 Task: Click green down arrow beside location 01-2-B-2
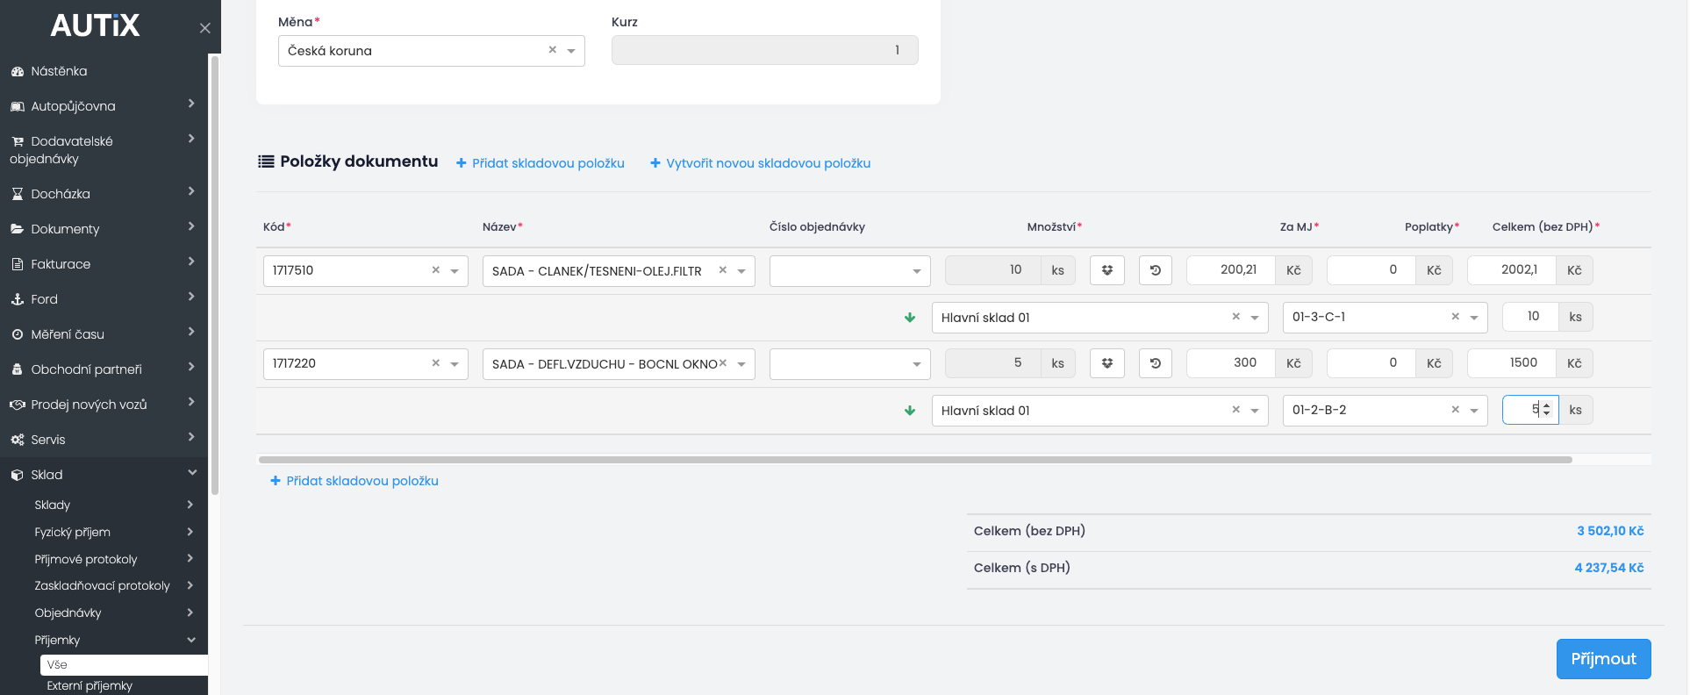[910, 411]
